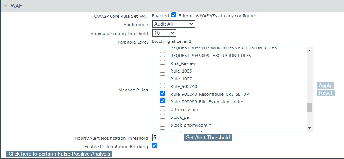Click the block_pa label text
The height and width of the screenshot is (159, 344).
(179, 117)
